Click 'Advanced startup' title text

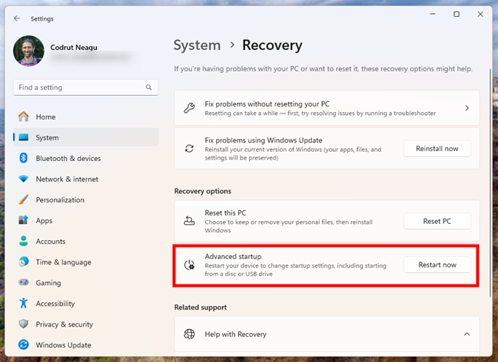tap(233, 256)
